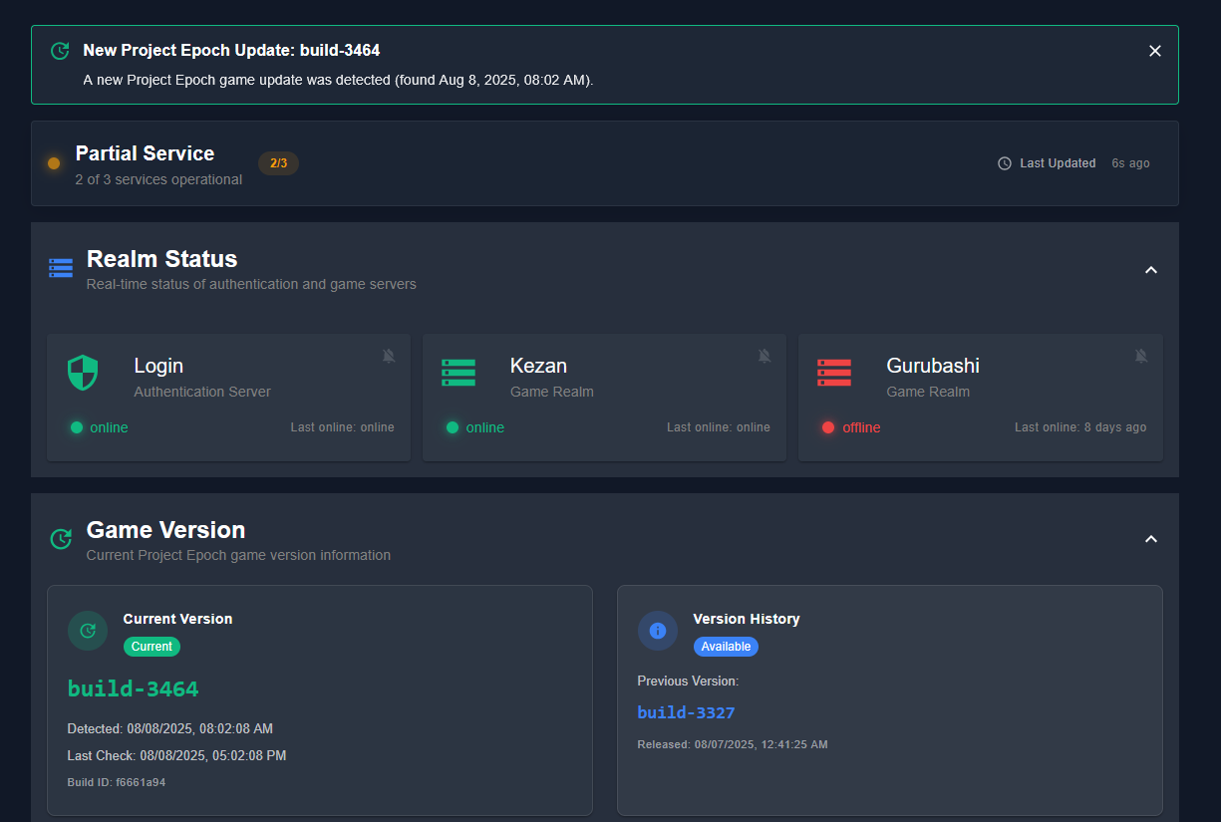The width and height of the screenshot is (1221, 822).
Task: Click the refresh icon in the update banner
Action: tap(60, 51)
